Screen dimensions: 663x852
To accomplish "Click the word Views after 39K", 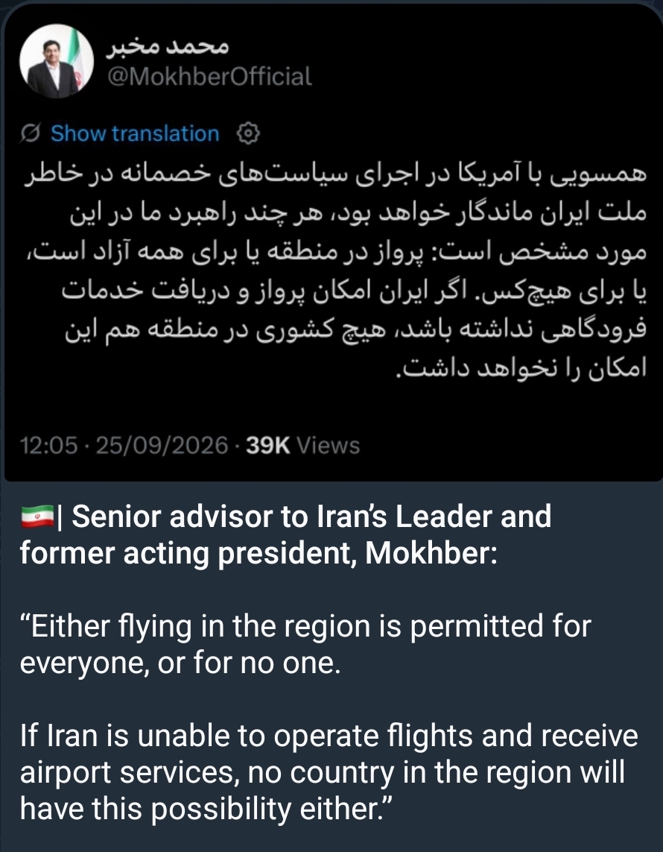I will [328, 446].
